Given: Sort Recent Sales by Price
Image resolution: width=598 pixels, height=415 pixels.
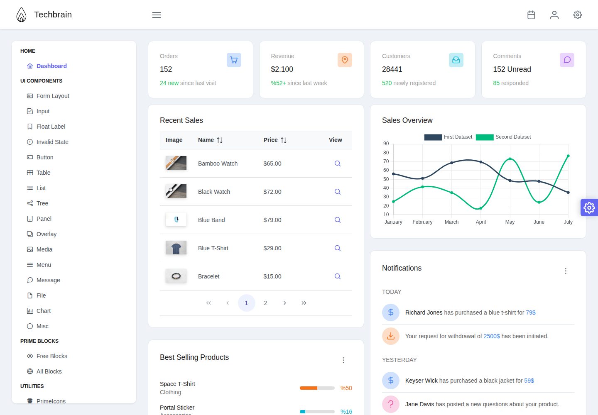Looking at the screenshot, I should (284, 140).
